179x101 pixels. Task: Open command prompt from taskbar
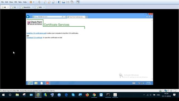tap(108, 95)
